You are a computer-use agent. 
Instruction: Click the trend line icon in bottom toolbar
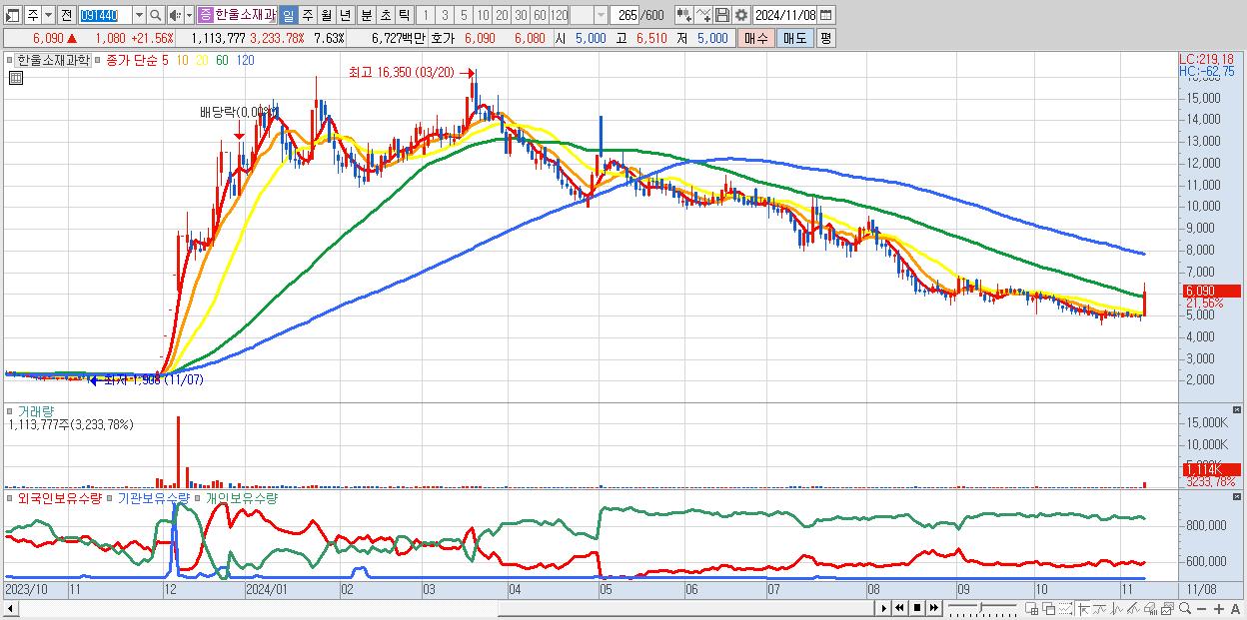[x=1099, y=608]
